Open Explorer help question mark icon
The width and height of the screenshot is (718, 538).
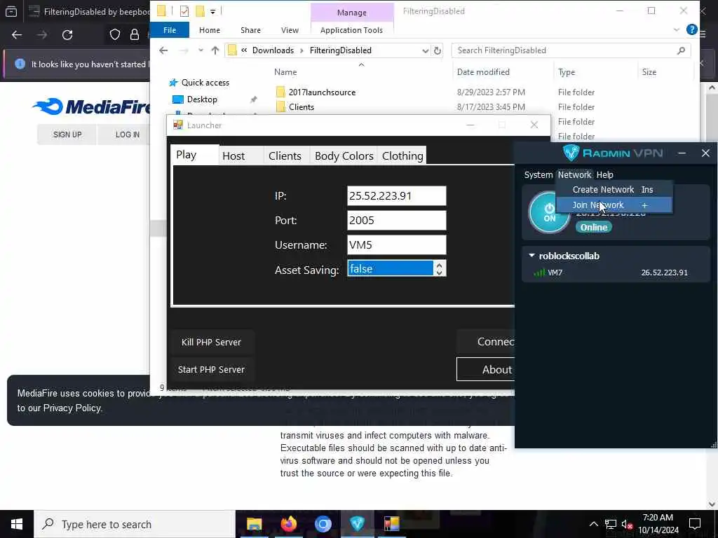[x=691, y=29]
